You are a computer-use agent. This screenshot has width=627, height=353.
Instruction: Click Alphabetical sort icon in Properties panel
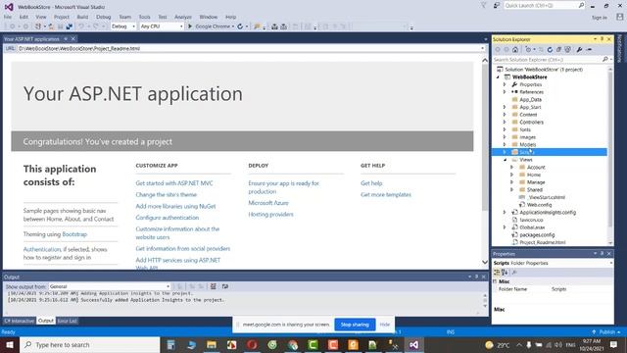tap(505, 273)
